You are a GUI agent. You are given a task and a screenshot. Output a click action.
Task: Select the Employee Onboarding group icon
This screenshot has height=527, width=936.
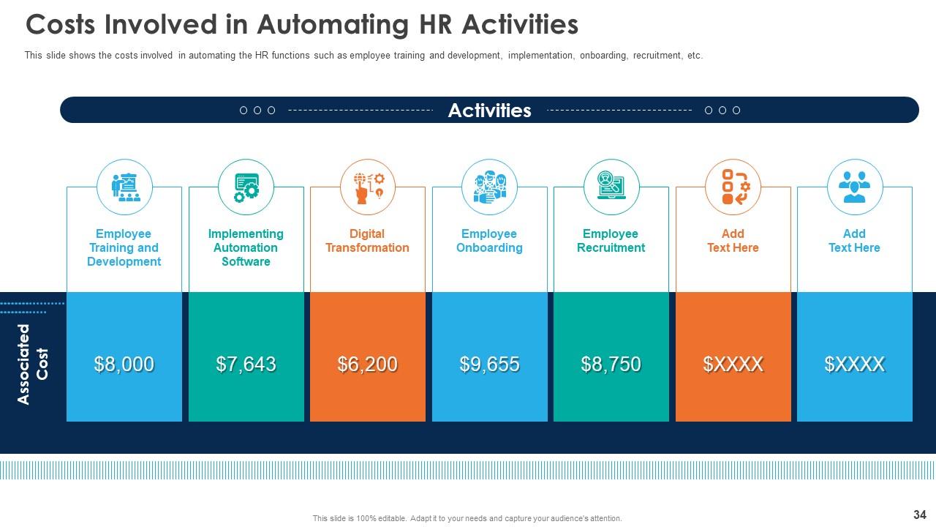(x=489, y=187)
